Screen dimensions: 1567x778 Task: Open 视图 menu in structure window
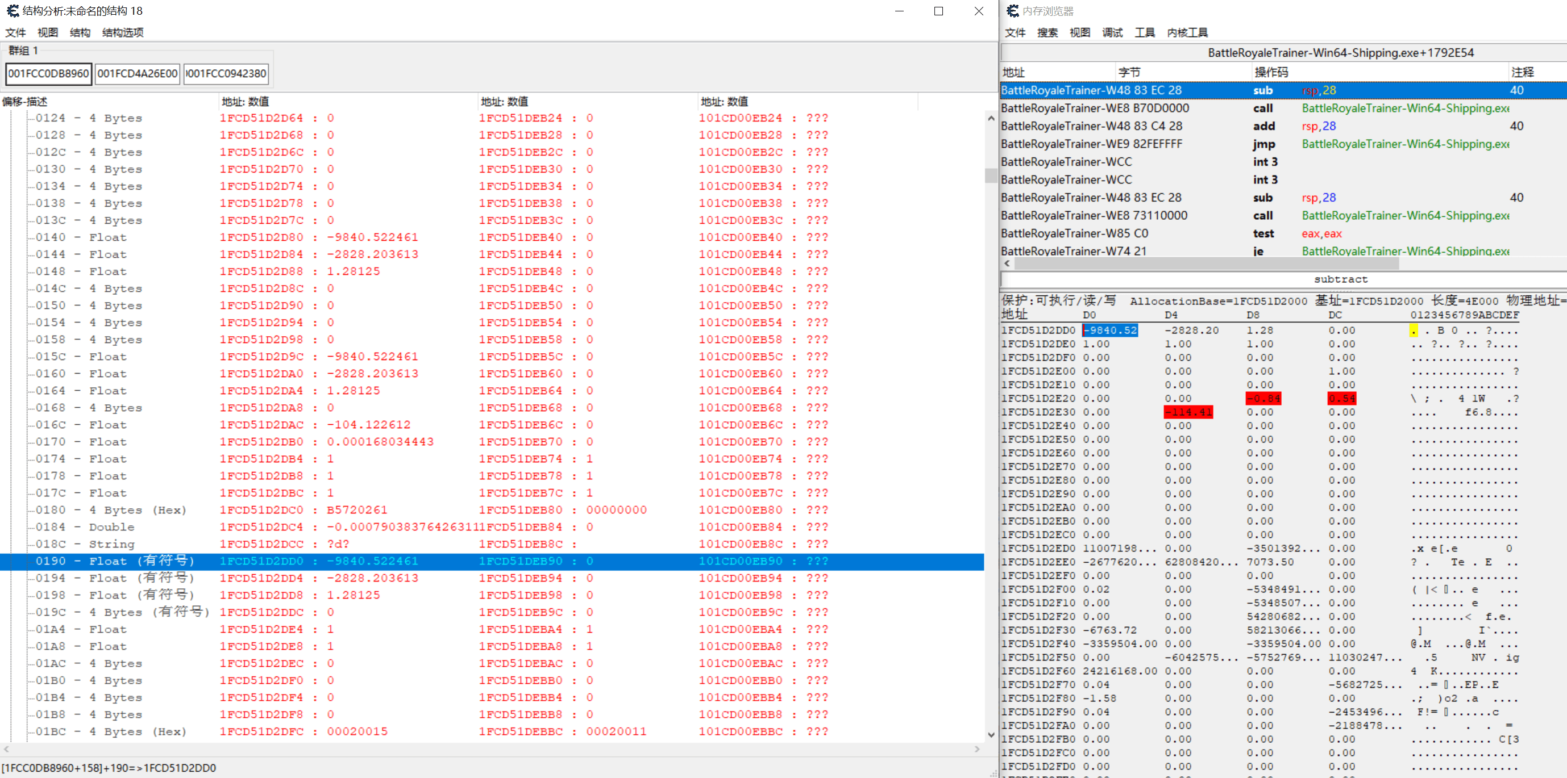tap(47, 32)
